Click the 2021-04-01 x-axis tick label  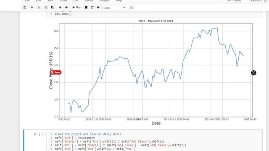[x=183, y=119]
